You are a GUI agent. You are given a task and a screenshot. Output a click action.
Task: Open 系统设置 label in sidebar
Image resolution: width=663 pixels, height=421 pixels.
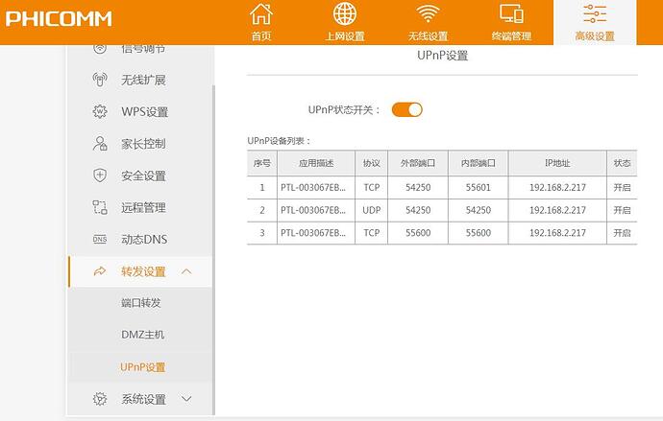click(143, 399)
